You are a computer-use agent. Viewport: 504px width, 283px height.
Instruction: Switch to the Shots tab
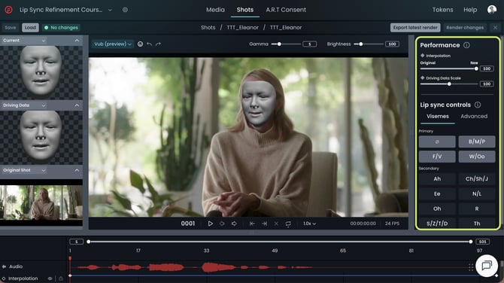(245, 10)
